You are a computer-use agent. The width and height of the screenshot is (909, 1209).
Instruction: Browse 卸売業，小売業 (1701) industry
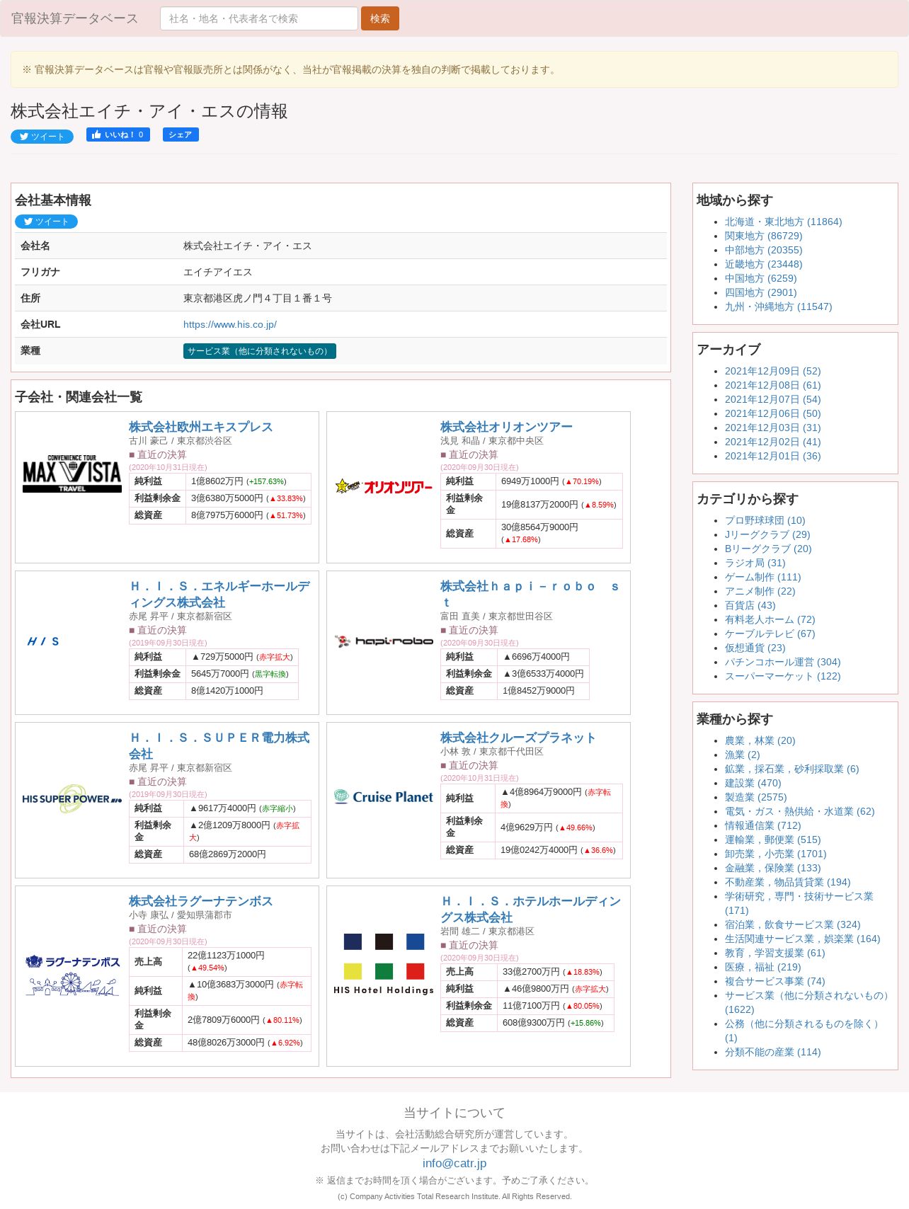(x=775, y=854)
